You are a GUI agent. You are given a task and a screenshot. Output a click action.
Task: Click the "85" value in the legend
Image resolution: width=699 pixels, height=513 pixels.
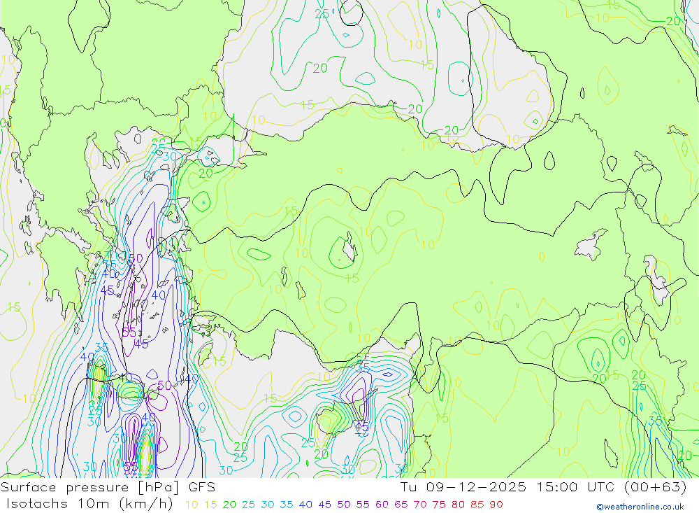pos(477,505)
